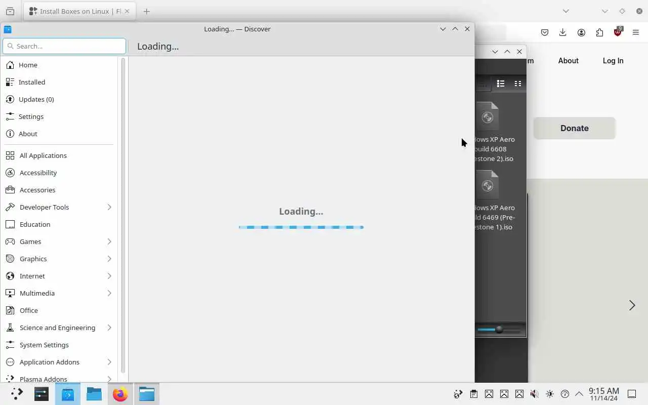Expand the Graphics category chevron

point(109,259)
